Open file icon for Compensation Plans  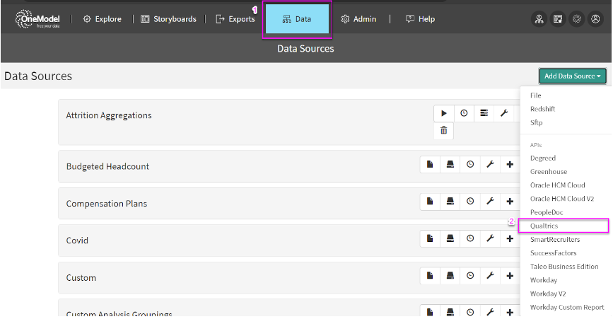point(430,201)
